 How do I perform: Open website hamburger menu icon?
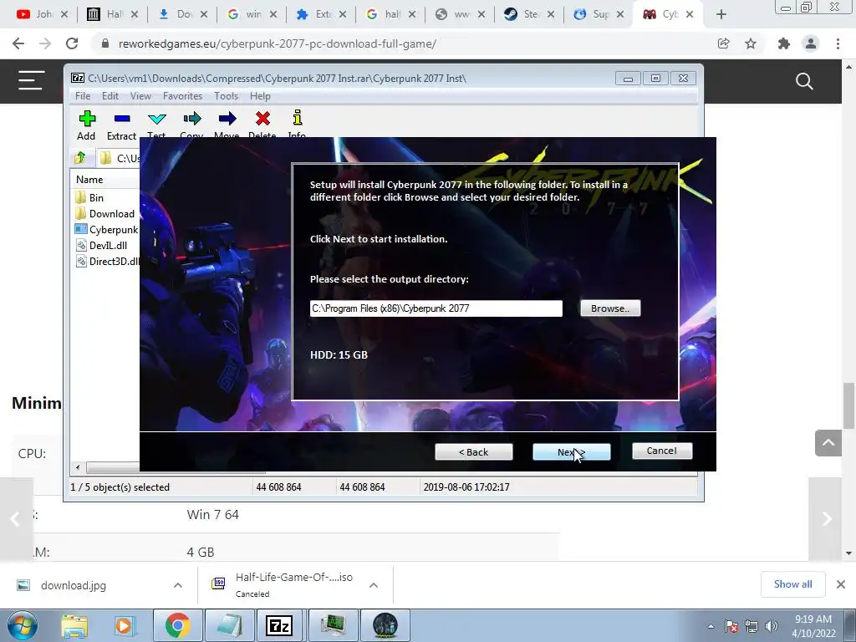[31, 80]
